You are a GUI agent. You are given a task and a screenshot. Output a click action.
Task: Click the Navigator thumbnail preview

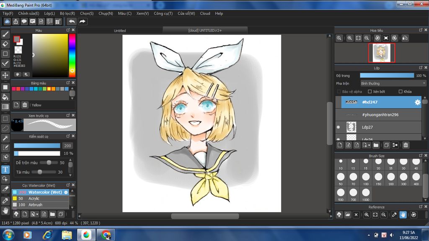click(381, 53)
